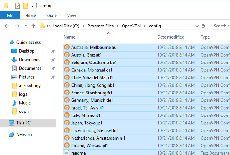The height and width of the screenshot is (155, 230).
Task: Click the Pictures icon in sidebar
Action: pyautogui.click(x=14, y=77)
